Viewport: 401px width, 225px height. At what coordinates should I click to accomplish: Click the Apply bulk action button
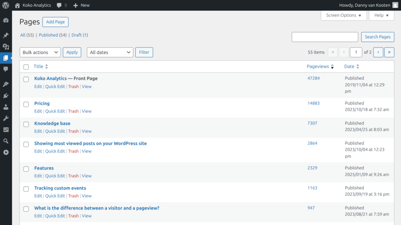72,52
